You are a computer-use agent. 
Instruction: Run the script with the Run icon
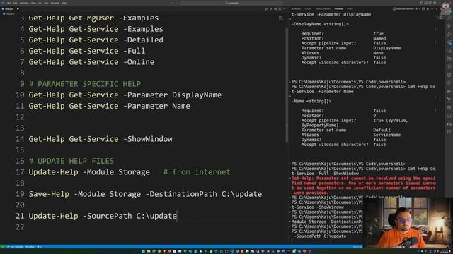(266, 9)
